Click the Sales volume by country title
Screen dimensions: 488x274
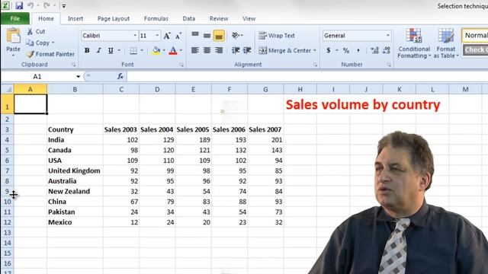click(x=363, y=105)
